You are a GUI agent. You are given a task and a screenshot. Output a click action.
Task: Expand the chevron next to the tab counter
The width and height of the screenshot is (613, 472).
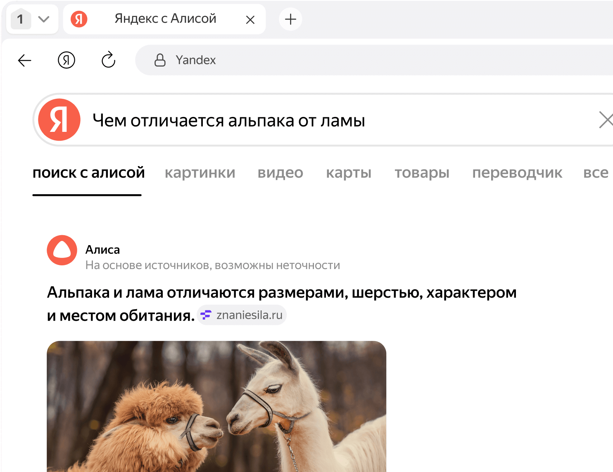click(44, 19)
